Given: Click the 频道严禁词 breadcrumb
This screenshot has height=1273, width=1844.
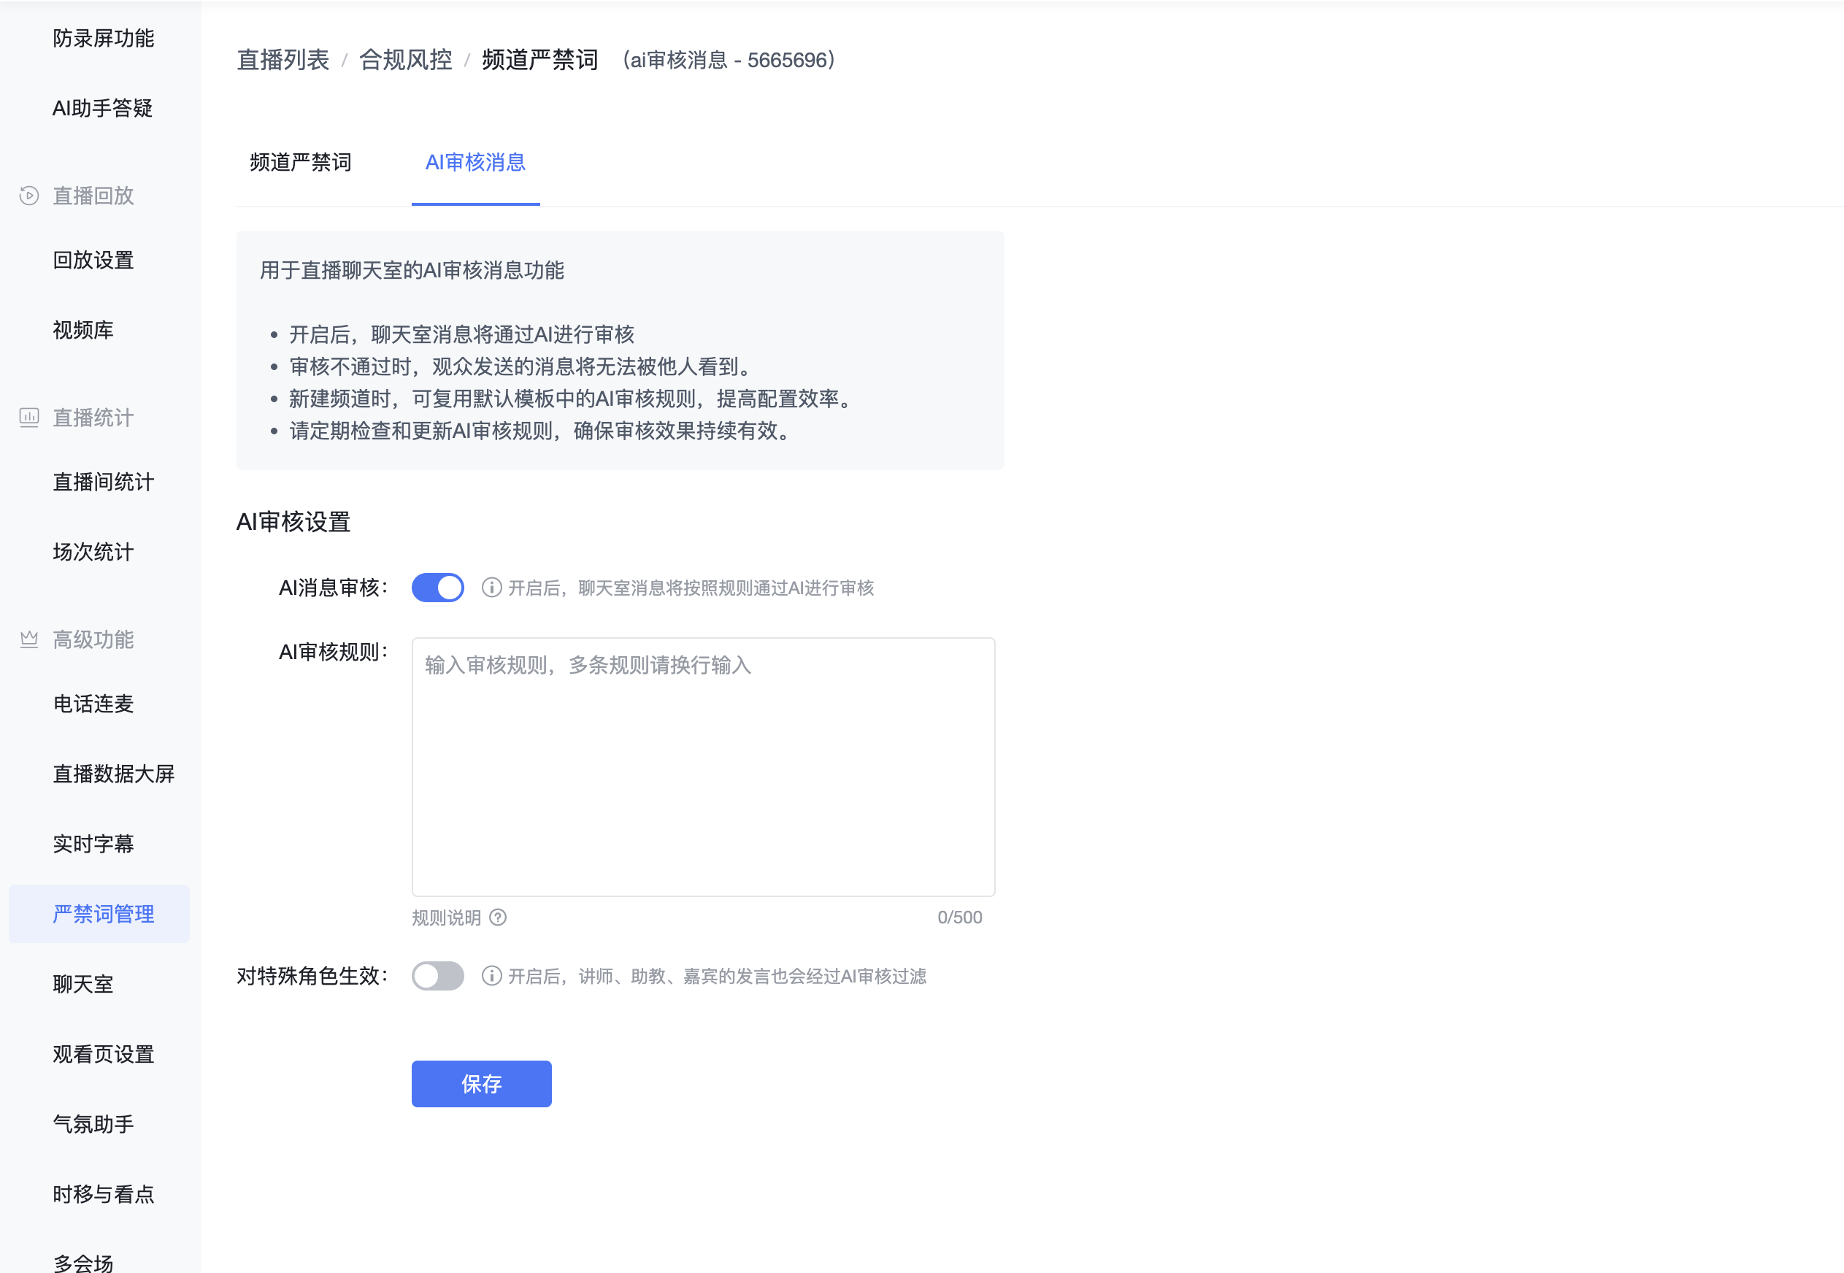Looking at the screenshot, I should [540, 60].
